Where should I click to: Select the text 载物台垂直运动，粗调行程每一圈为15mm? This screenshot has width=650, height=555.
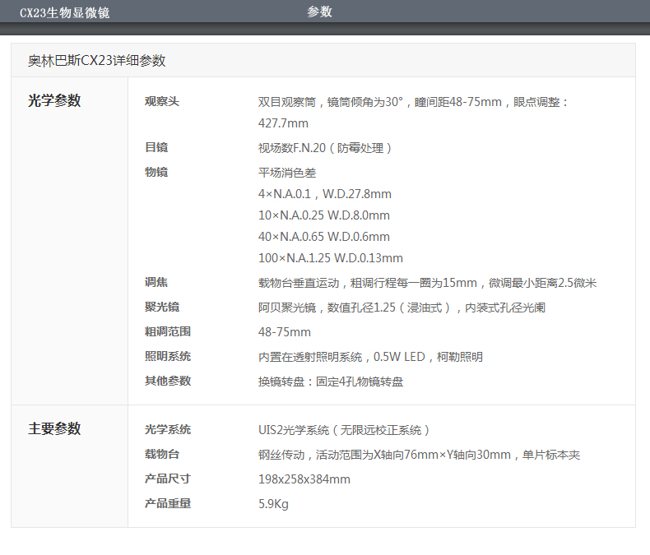[367, 283]
